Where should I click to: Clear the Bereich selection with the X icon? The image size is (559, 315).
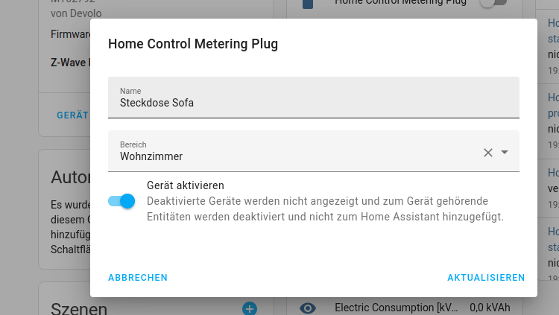(x=488, y=153)
